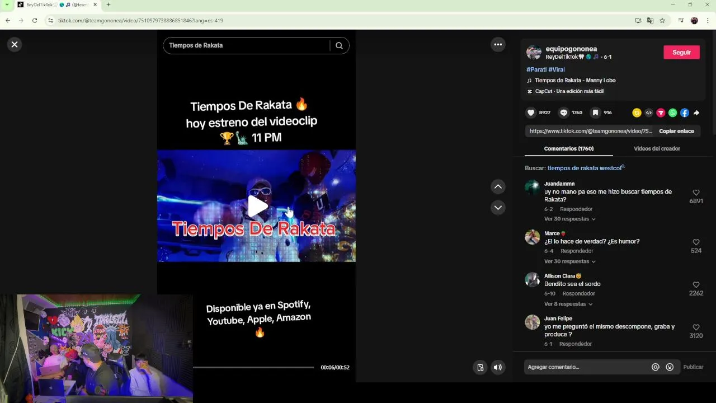The image size is (716, 403).
Task: Switch to Comentarios (1760) tab
Action: point(569,148)
